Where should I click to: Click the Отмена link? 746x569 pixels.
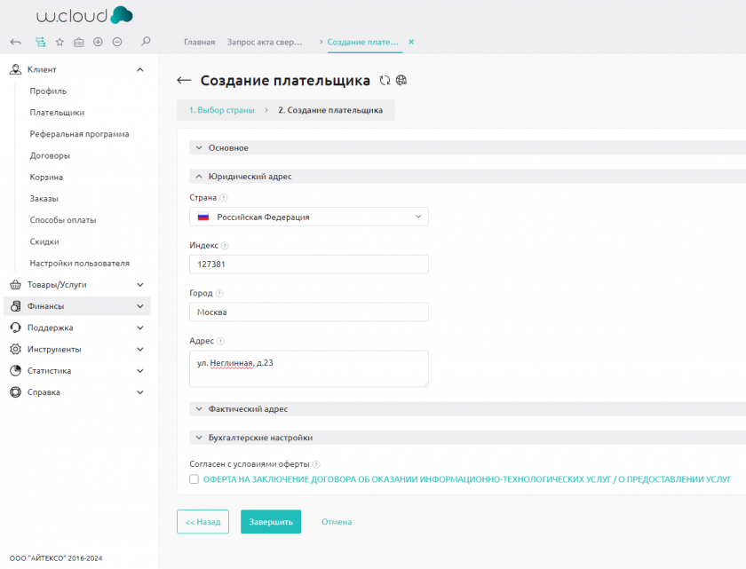pos(337,522)
